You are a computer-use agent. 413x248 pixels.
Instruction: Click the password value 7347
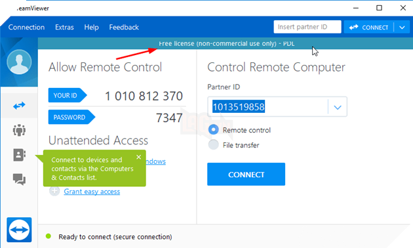[x=169, y=118]
